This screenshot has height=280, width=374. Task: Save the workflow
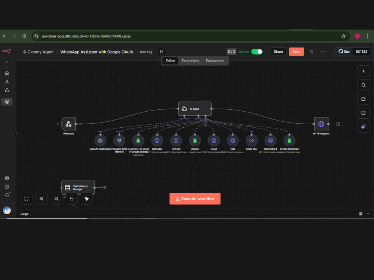click(x=297, y=52)
